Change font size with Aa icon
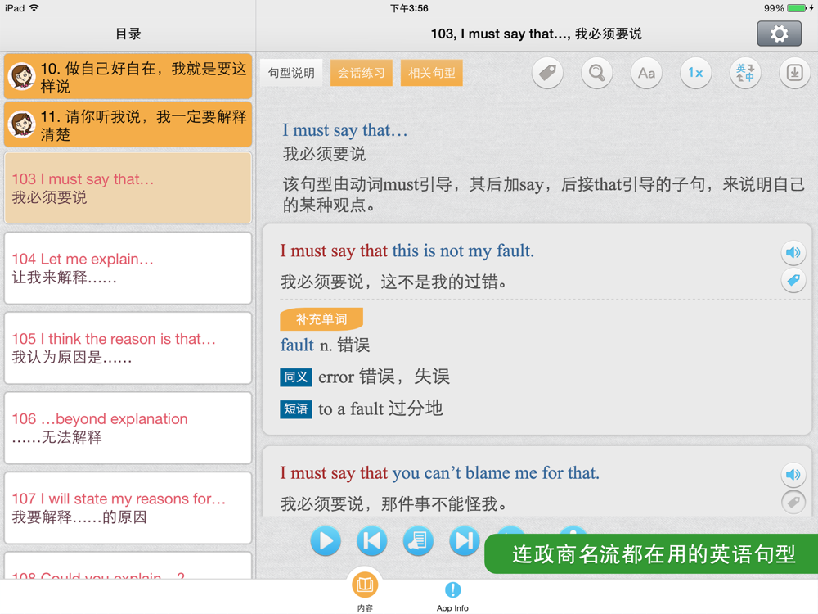The image size is (818, 614). pyautogui.click(x=646, y=73)
